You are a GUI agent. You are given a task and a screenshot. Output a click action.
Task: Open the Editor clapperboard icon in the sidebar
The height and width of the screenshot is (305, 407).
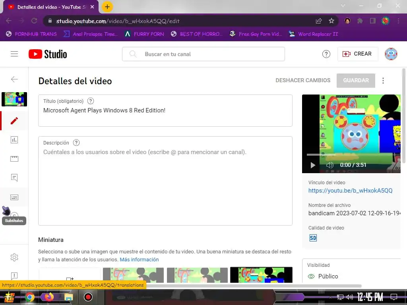14,159
